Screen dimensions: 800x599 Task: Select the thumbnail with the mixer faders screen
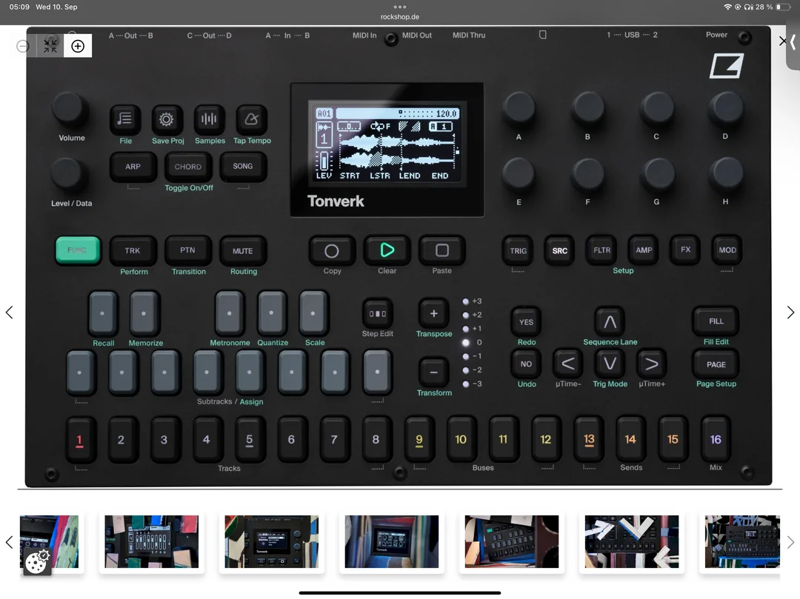click(x=152, y=542)
